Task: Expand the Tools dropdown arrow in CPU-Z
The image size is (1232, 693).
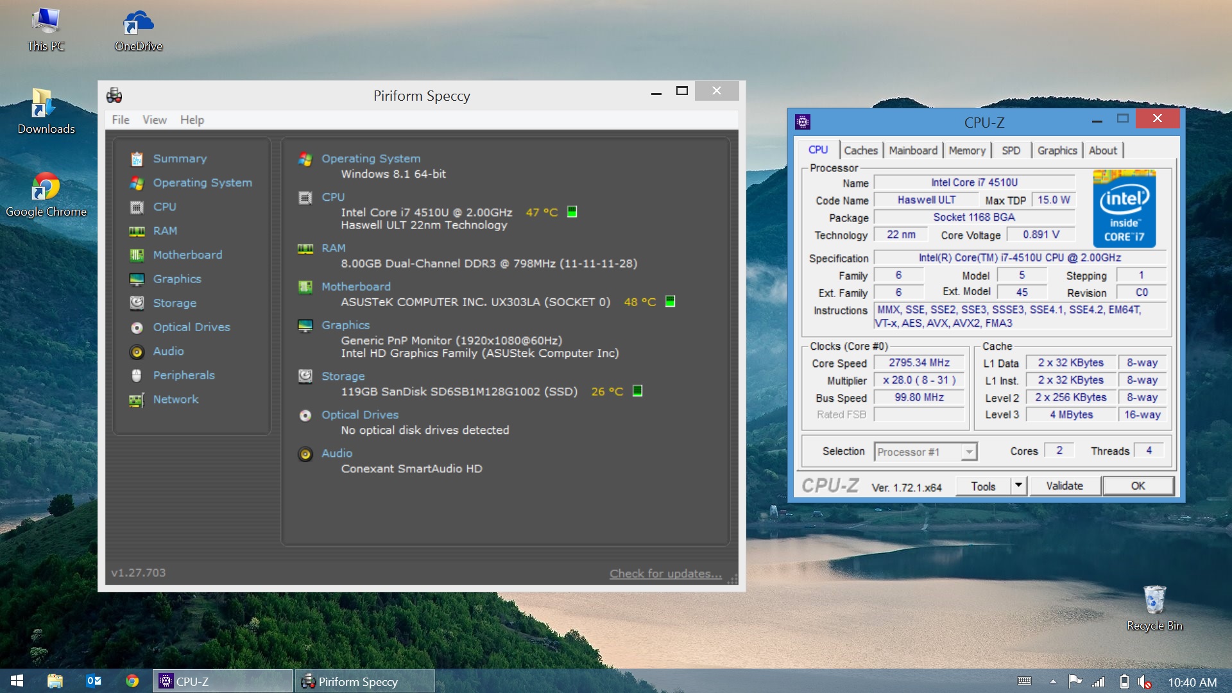Action: [x=1018, y=486]
